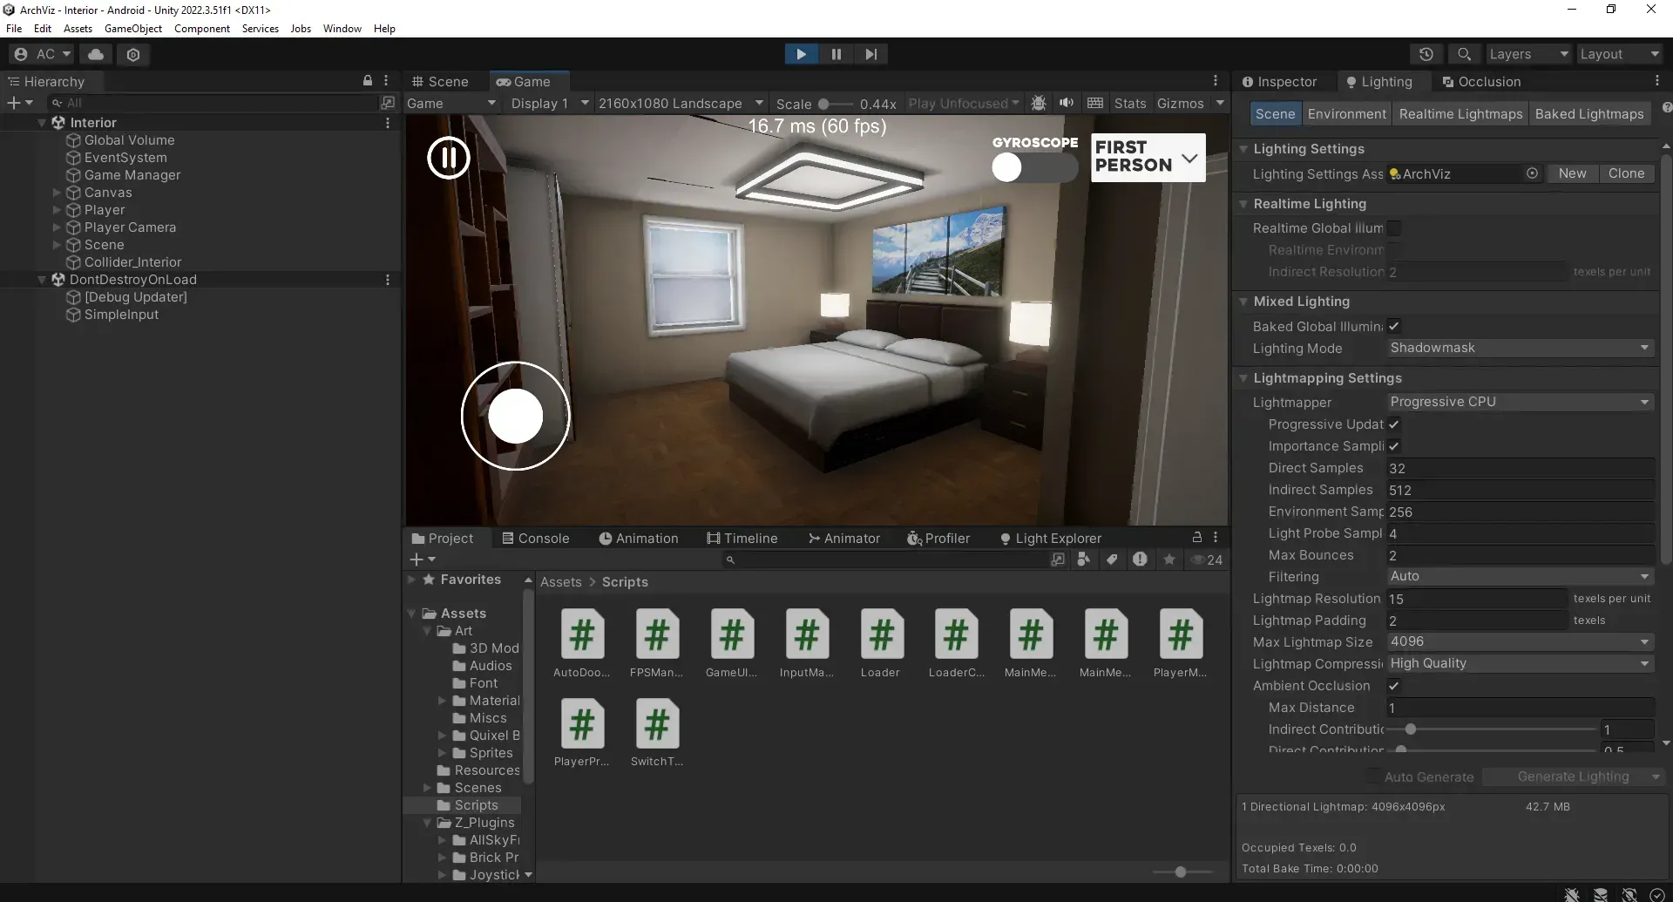Screen dimensions: 1673x902
Task: Click the Lightmap Resolution input field
Action: coord(1476,599)
